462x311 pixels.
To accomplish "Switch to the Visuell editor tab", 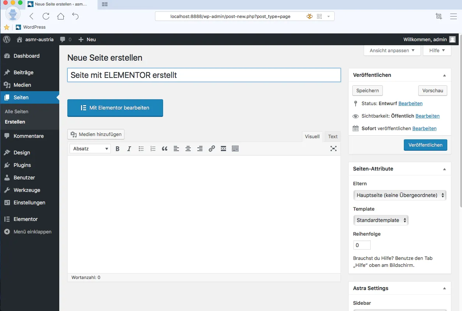I will pyautogui.click(x=312, y=136).
